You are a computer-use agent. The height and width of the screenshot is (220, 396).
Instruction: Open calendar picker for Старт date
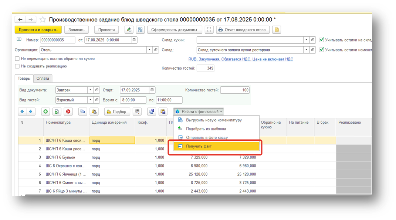pos(152,90)
